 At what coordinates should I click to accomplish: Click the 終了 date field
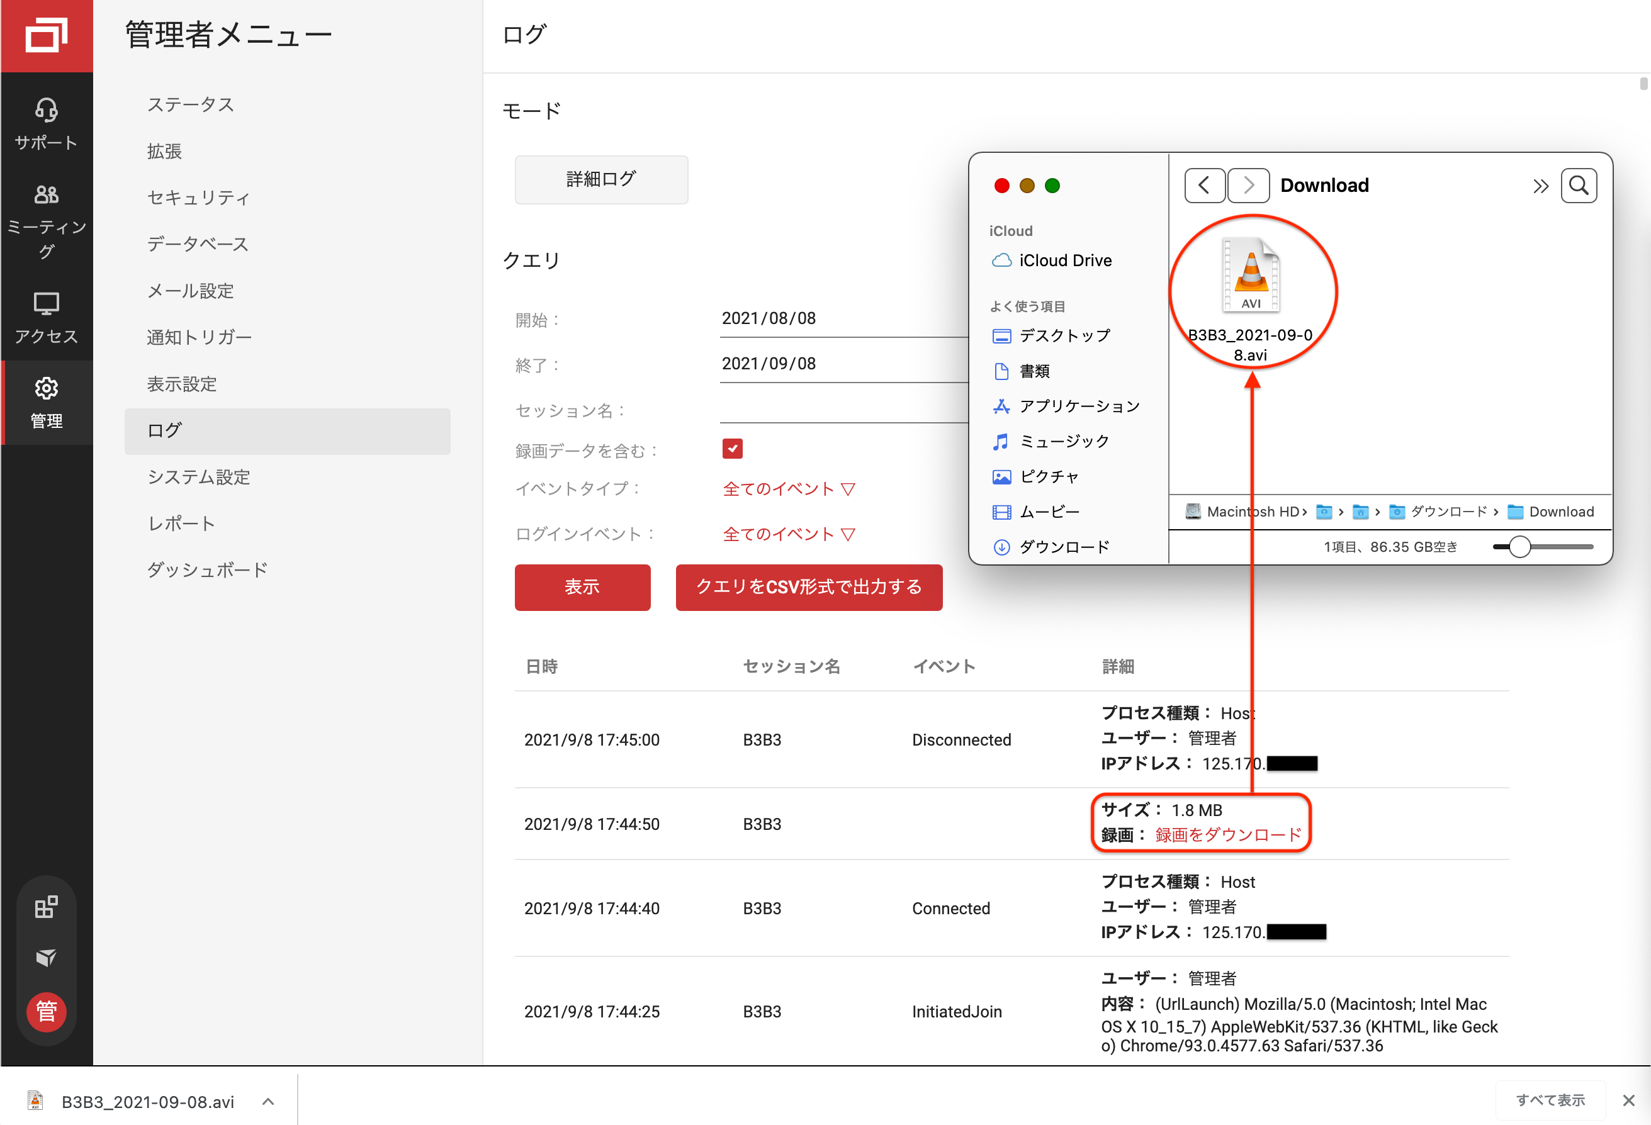844,365
